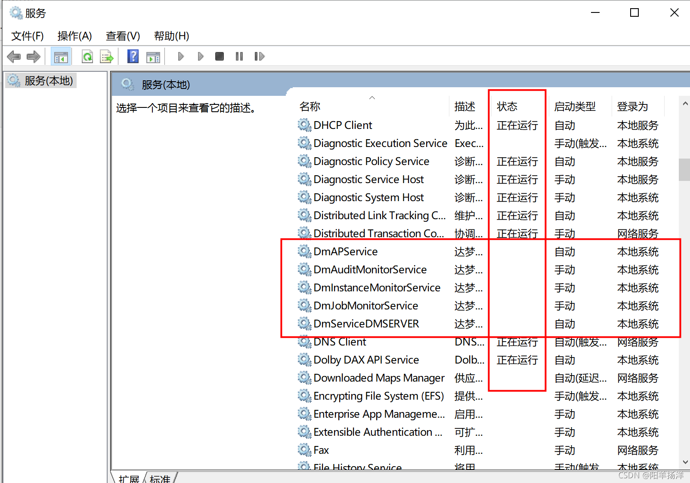This screenshot has height=483, width=690.
Task: Click 自动(延迟... startup type of Downloaded Maps Manager
Action: (x=580, y=378)
